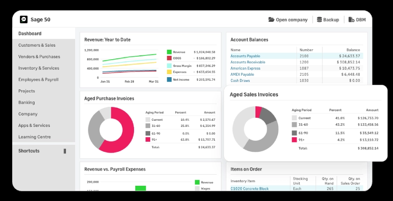Click the Sage 50 logo icon
This screenshot has width=393, height=201.
point(24,20)
